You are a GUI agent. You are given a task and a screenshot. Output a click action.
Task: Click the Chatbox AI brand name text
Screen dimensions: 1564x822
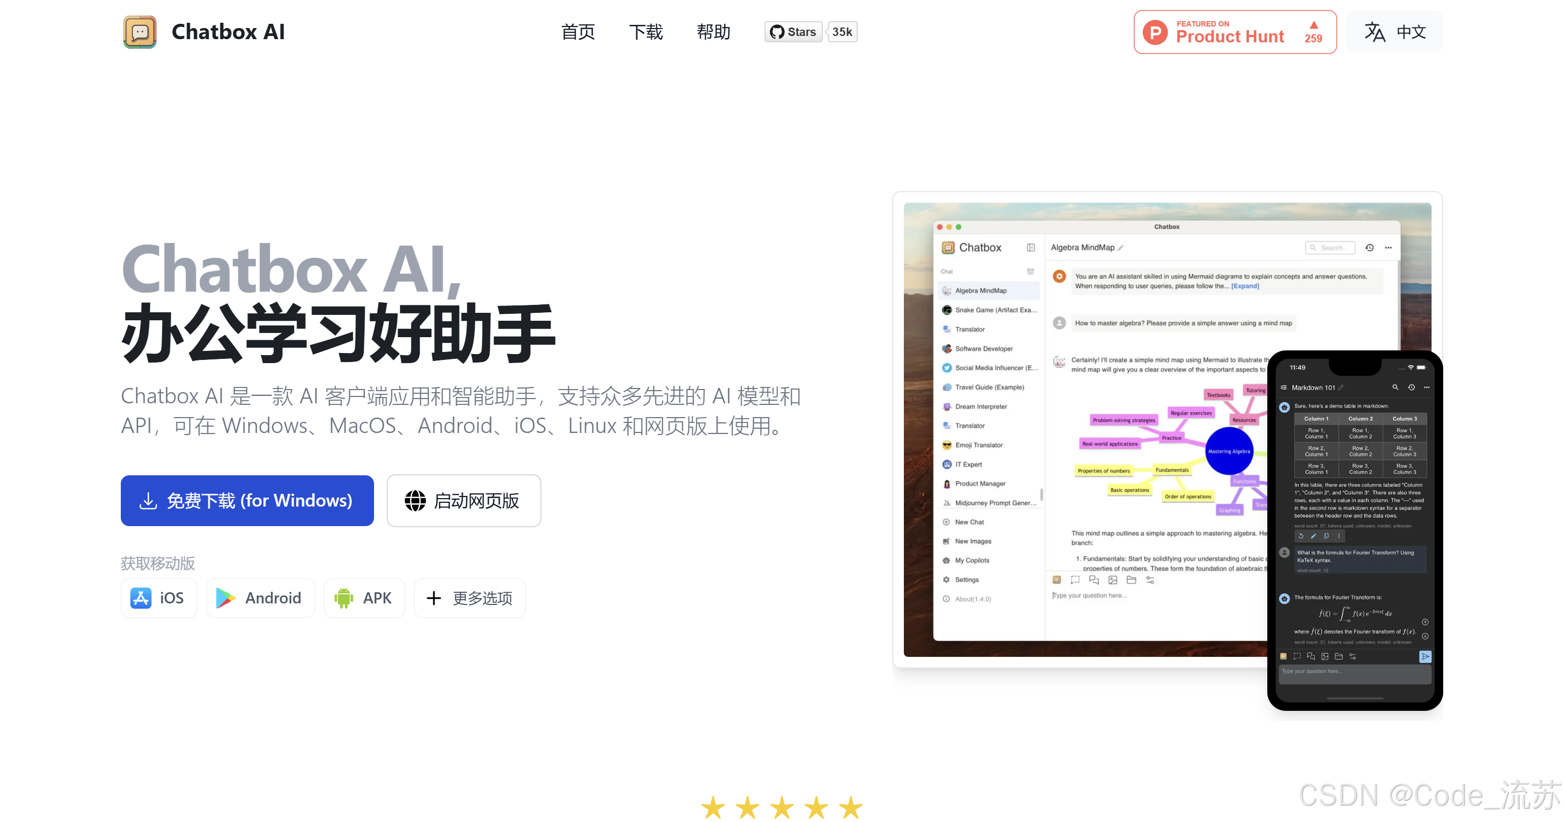click(228, 32)
